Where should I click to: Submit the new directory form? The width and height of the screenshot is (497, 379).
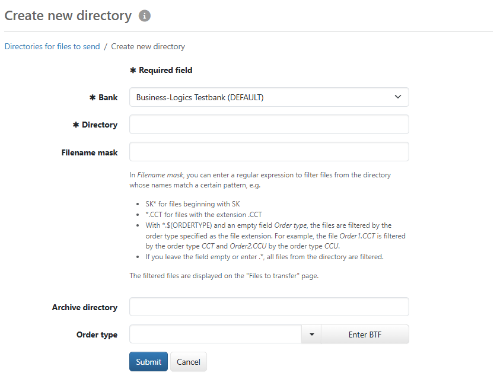coord(148,362)
